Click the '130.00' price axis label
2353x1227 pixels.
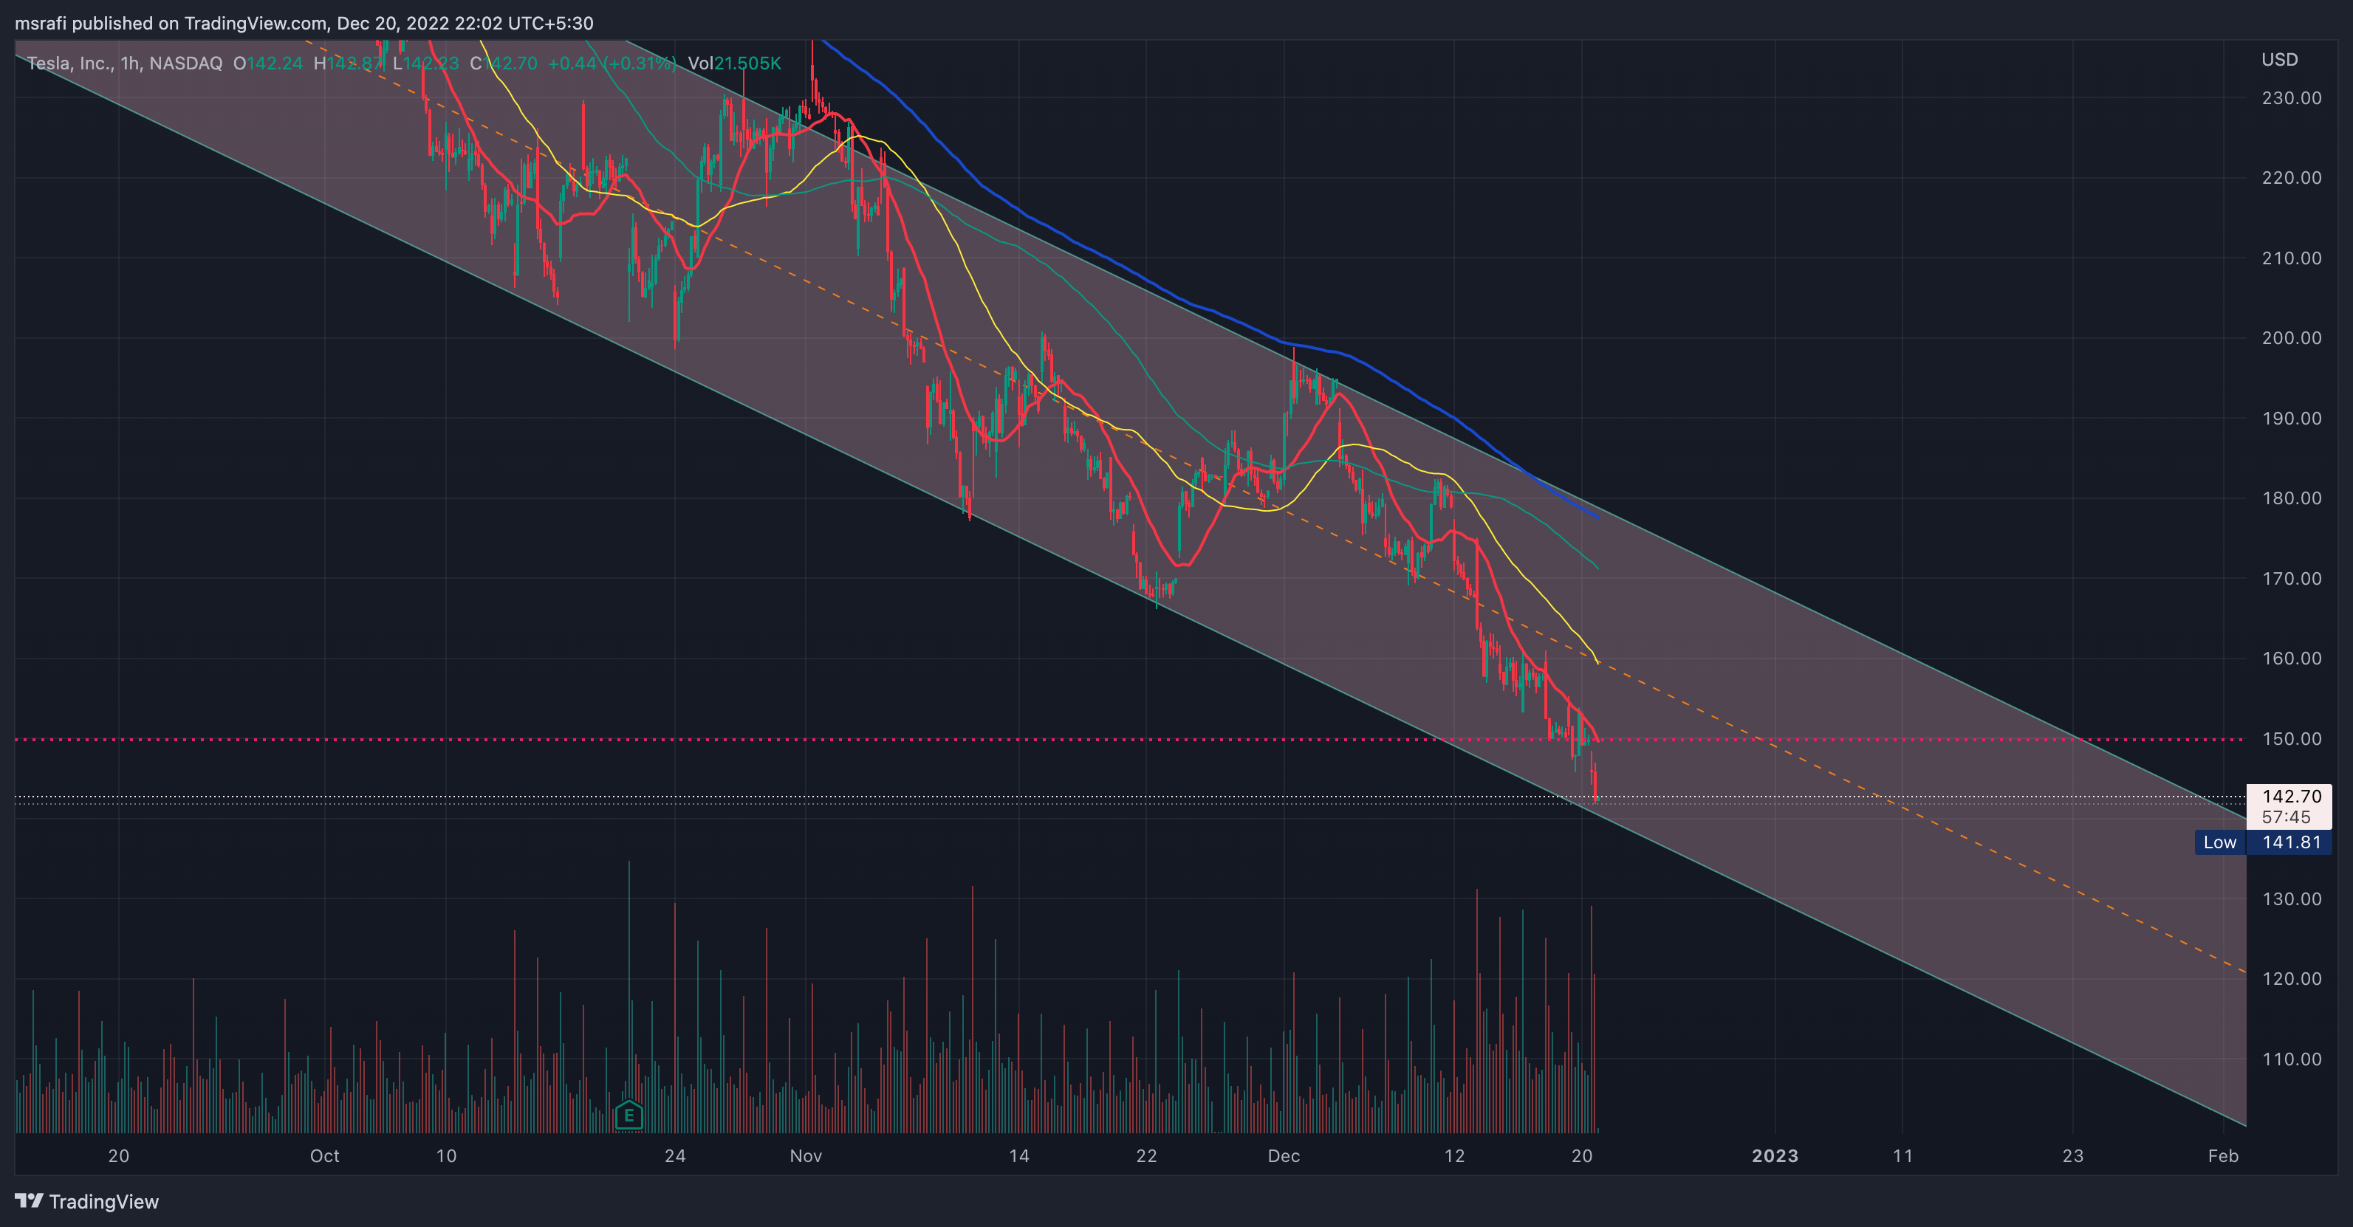pyautogui.click(x=2291, y=898)
